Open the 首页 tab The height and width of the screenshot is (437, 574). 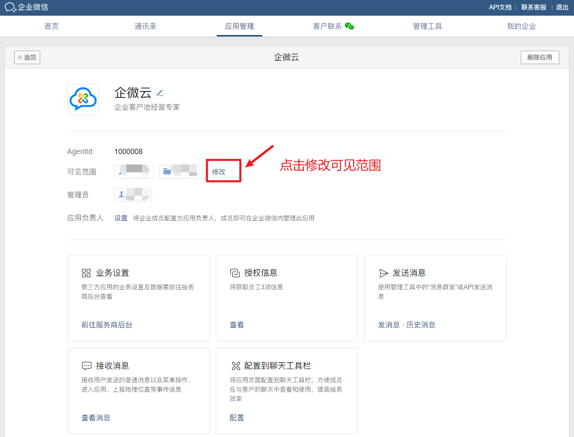tap(52, 26)
